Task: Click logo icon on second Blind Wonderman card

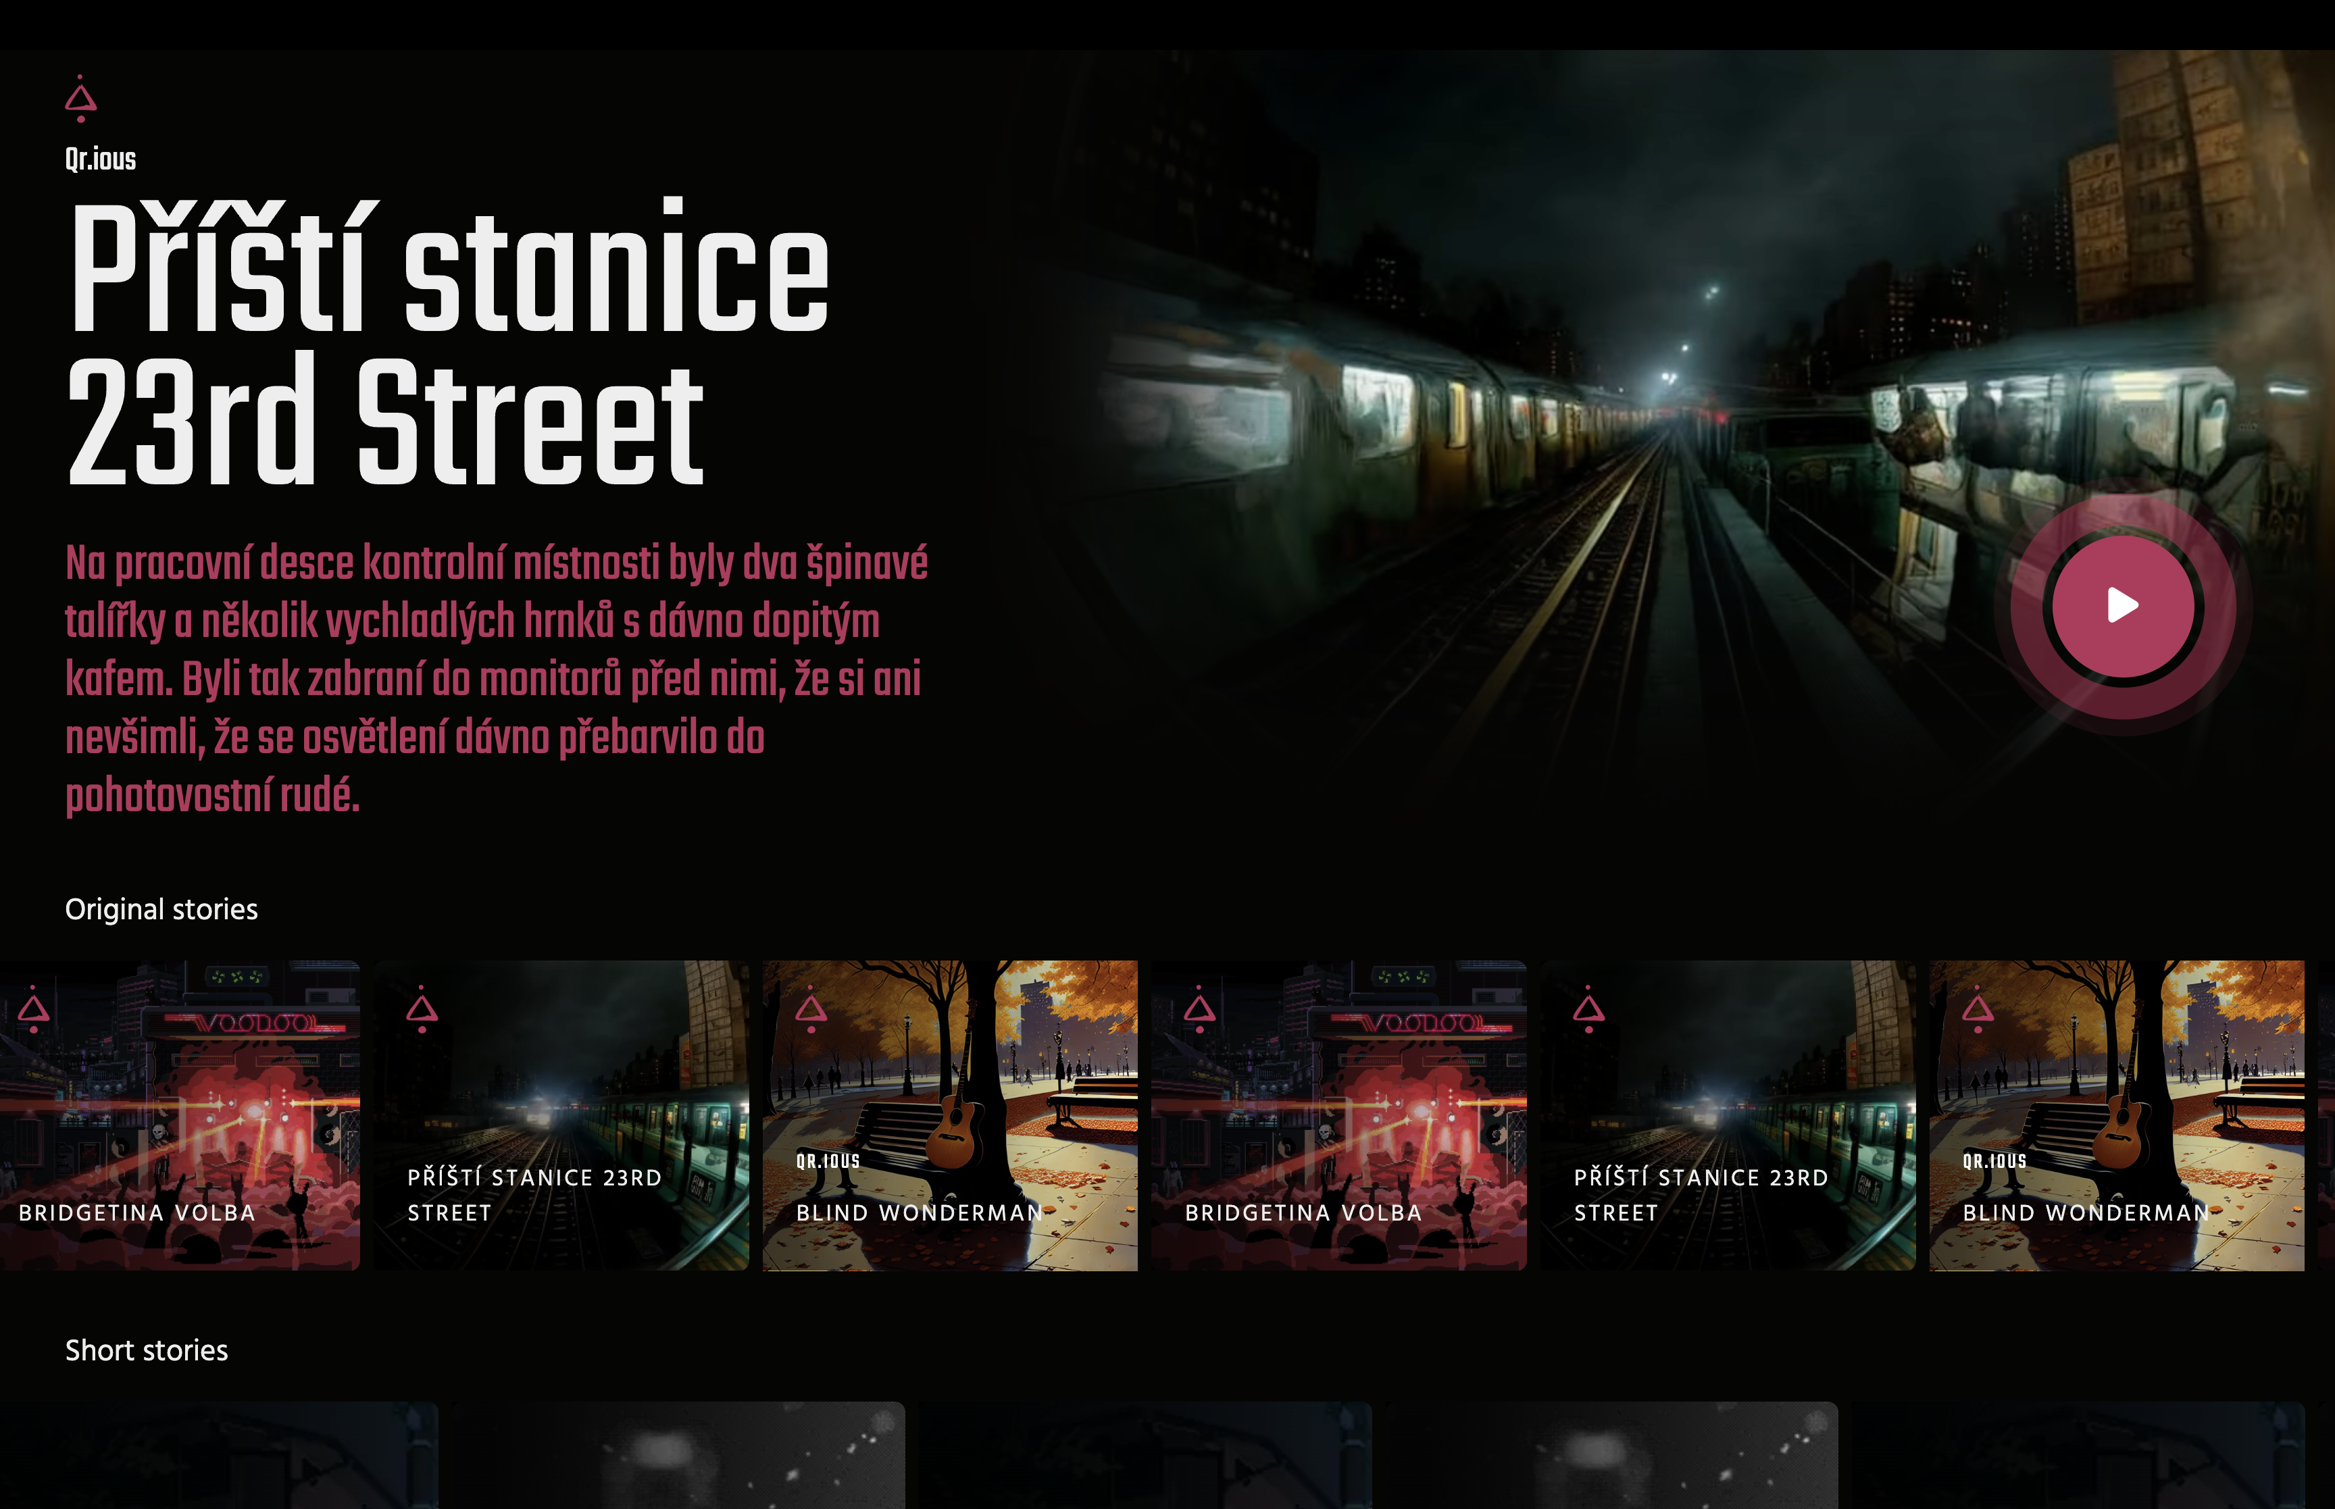Action: tap(1978, 1009)
